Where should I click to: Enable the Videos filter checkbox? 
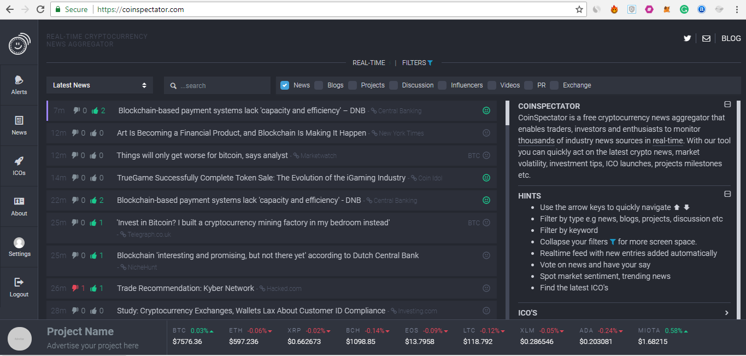point(492,85)
